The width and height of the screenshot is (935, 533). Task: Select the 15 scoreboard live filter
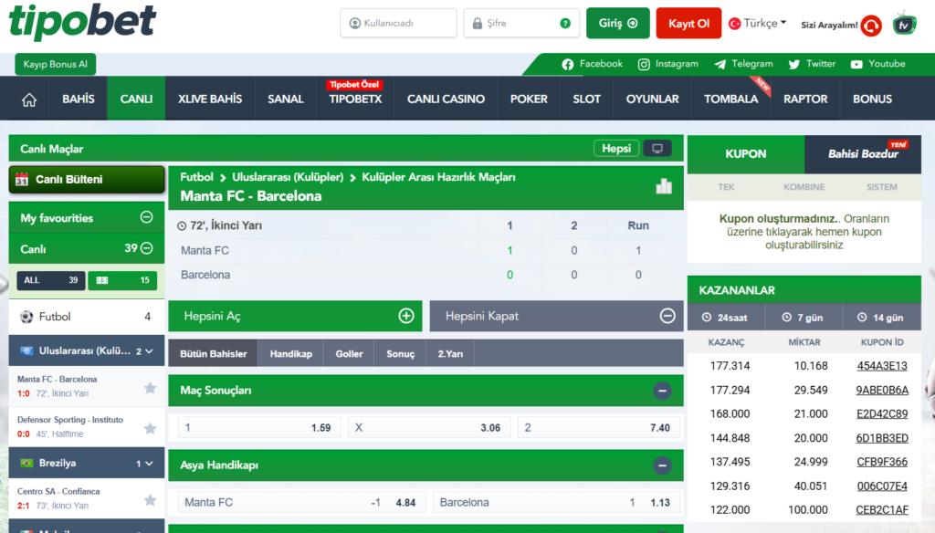click(x=122, y=280)
